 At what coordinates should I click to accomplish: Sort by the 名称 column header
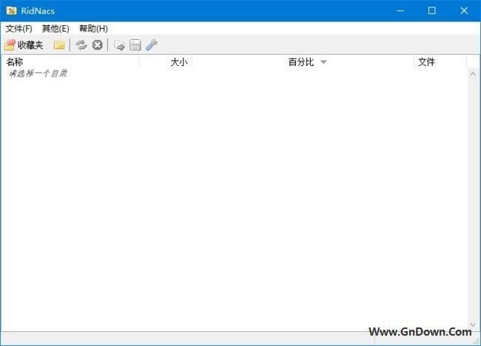70,62
